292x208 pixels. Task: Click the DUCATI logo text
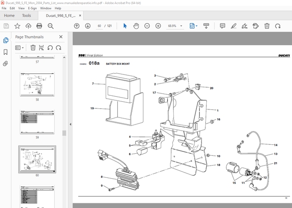[x=284, y=56]
